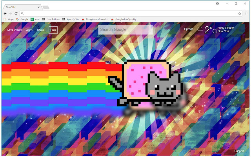Open the Chrome three-dot menu
The width and height of the screenshot is (251, 157).
click(x=246, y=14)
